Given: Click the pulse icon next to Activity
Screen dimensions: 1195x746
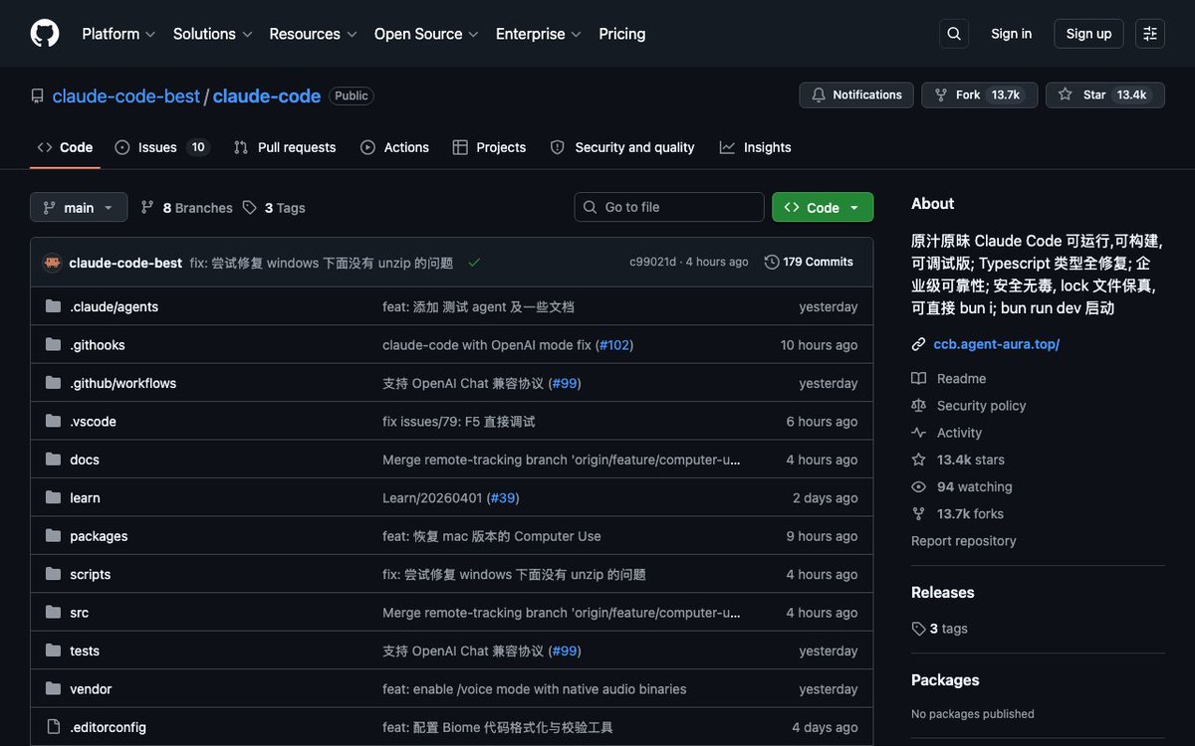Looking at the screenshot, I should coord(918,433).
